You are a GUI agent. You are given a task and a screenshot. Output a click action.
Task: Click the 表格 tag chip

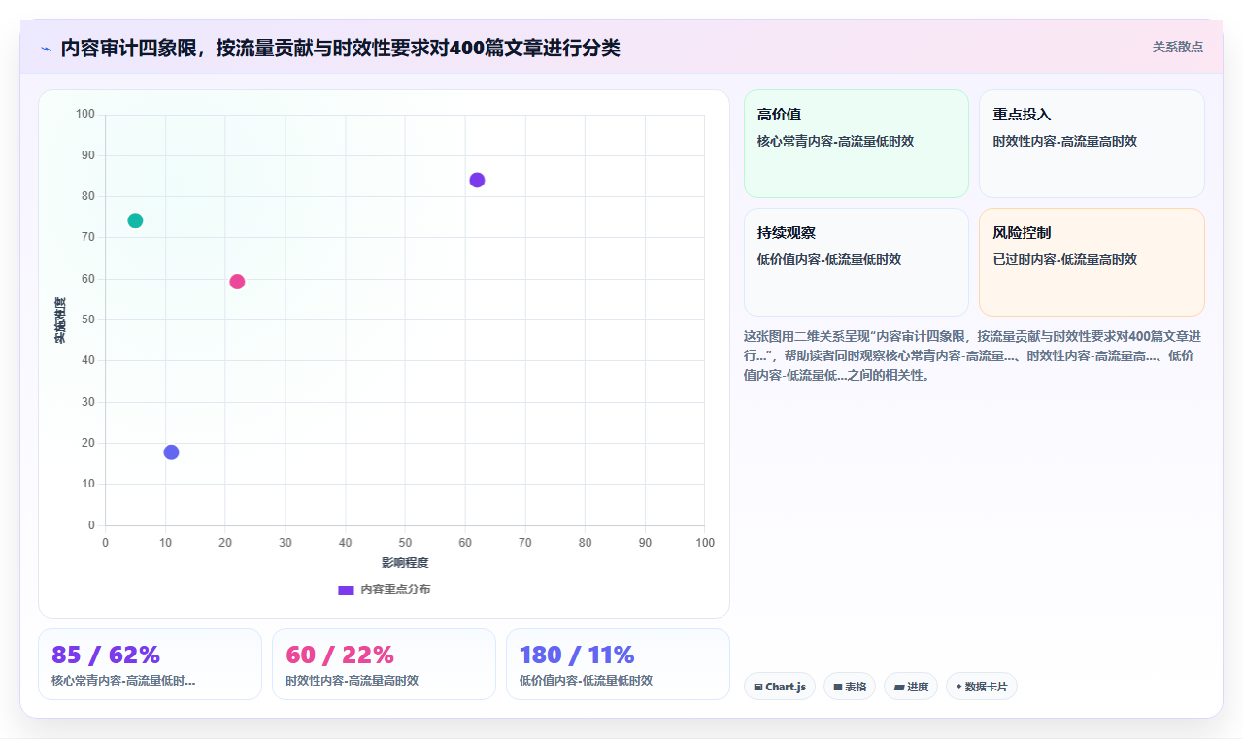coord(850,687)
